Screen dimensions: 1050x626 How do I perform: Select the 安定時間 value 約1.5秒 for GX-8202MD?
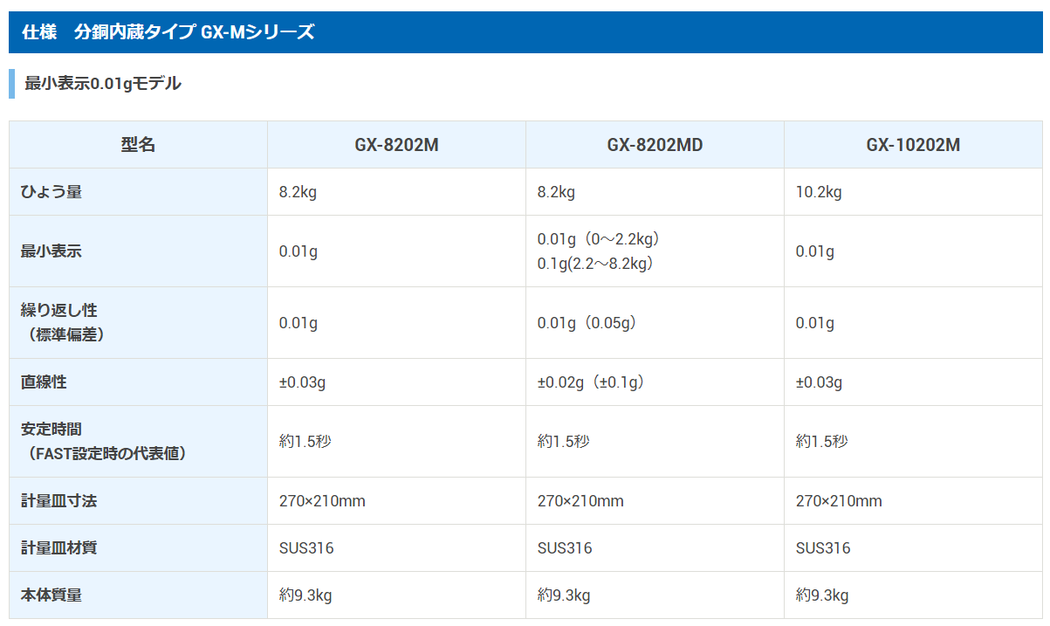tap(563, 442)
